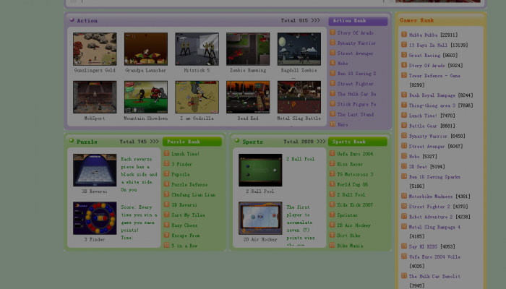Open the 3 Finder game thumbnail
Image resolution: width=506 pixels, height=289 pixels.
tap(94, 217)
